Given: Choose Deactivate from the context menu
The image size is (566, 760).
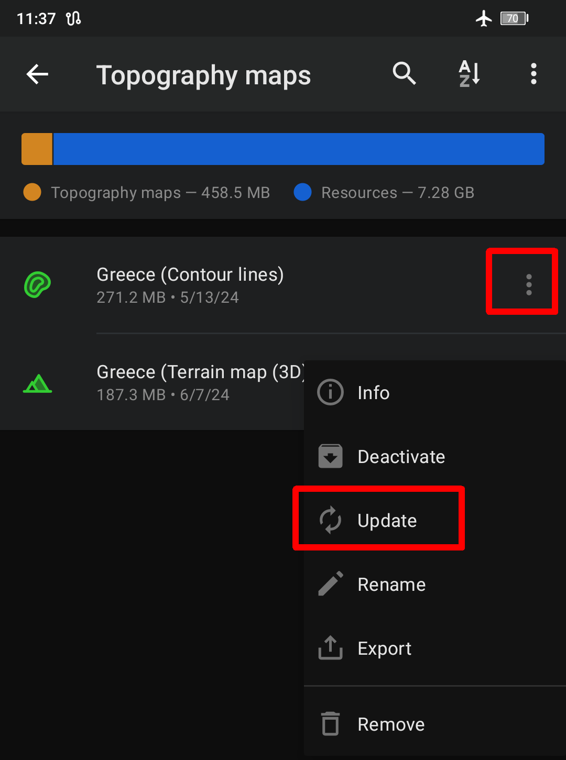Looking at the screenshot, I should coord(435,457).
